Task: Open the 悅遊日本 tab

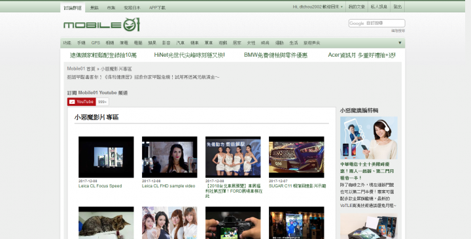Action: [132, 8]
